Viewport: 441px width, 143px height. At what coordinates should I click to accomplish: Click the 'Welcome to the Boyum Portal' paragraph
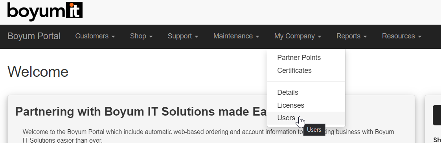coord(208,136)
